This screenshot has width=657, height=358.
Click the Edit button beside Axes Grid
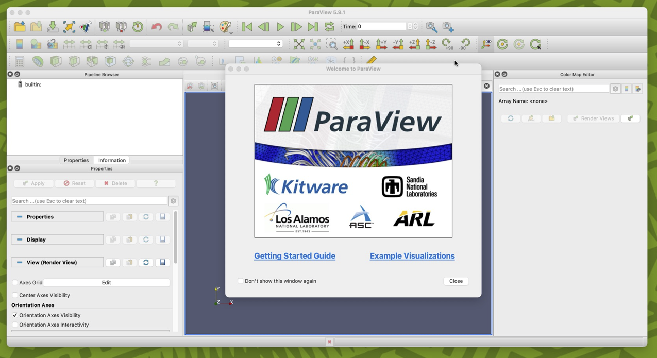(x=106, y=282)
